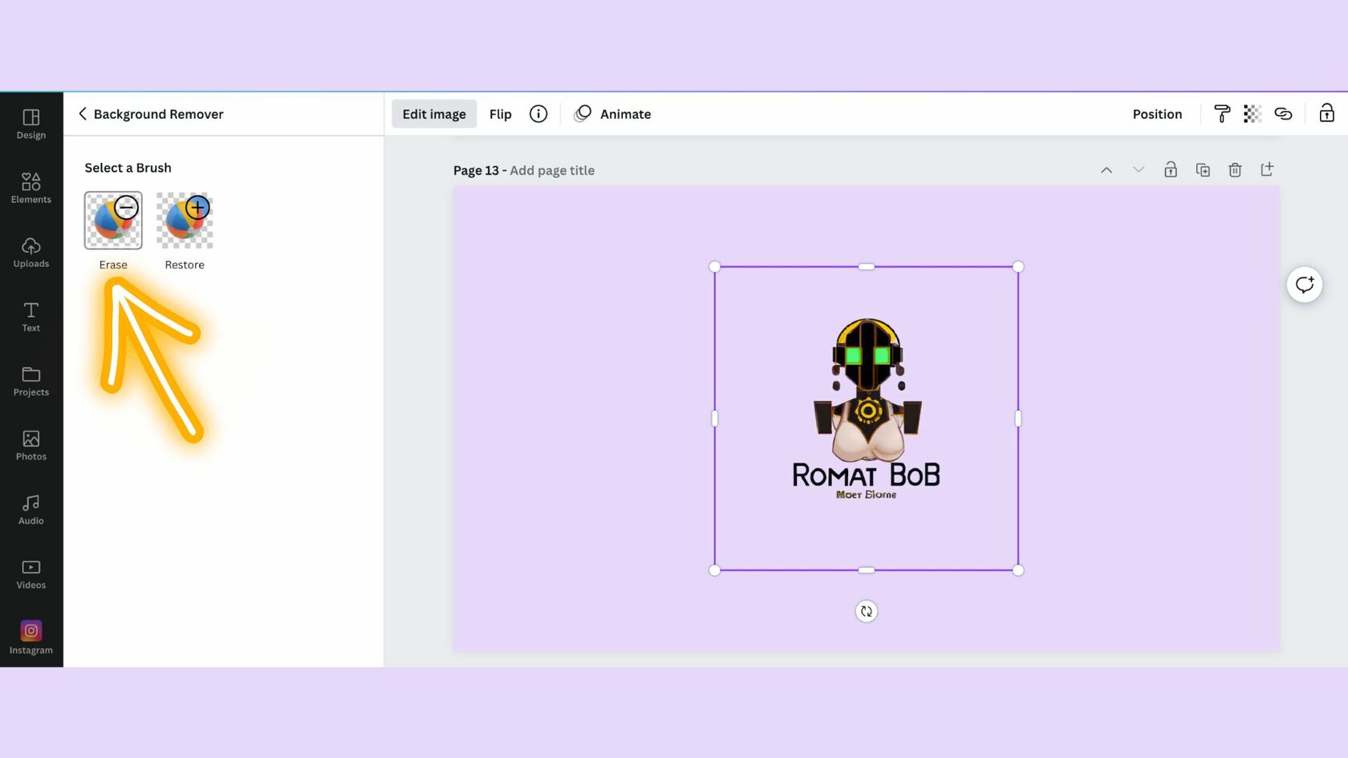
Task: Lock Page 13
Action: tap(1171, 169)
